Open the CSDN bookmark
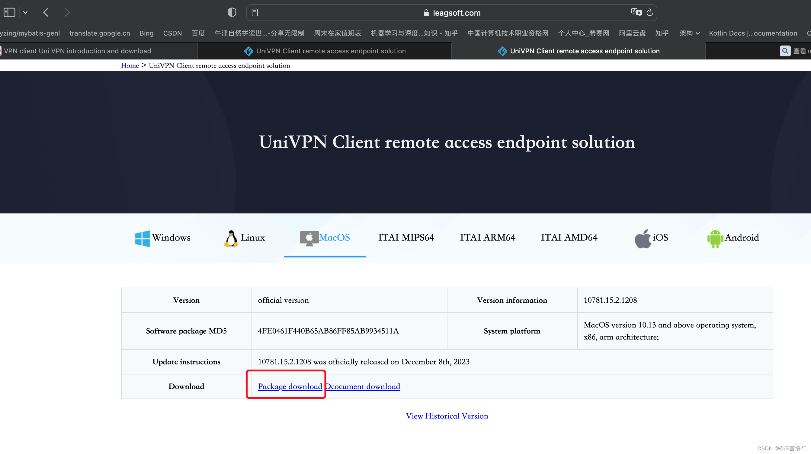Screen dimensions: 811x454 click(x=172, y=33)
